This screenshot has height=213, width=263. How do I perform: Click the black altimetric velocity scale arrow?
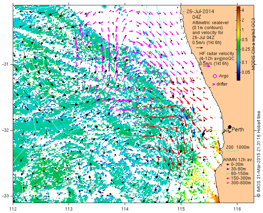point(199,48)
